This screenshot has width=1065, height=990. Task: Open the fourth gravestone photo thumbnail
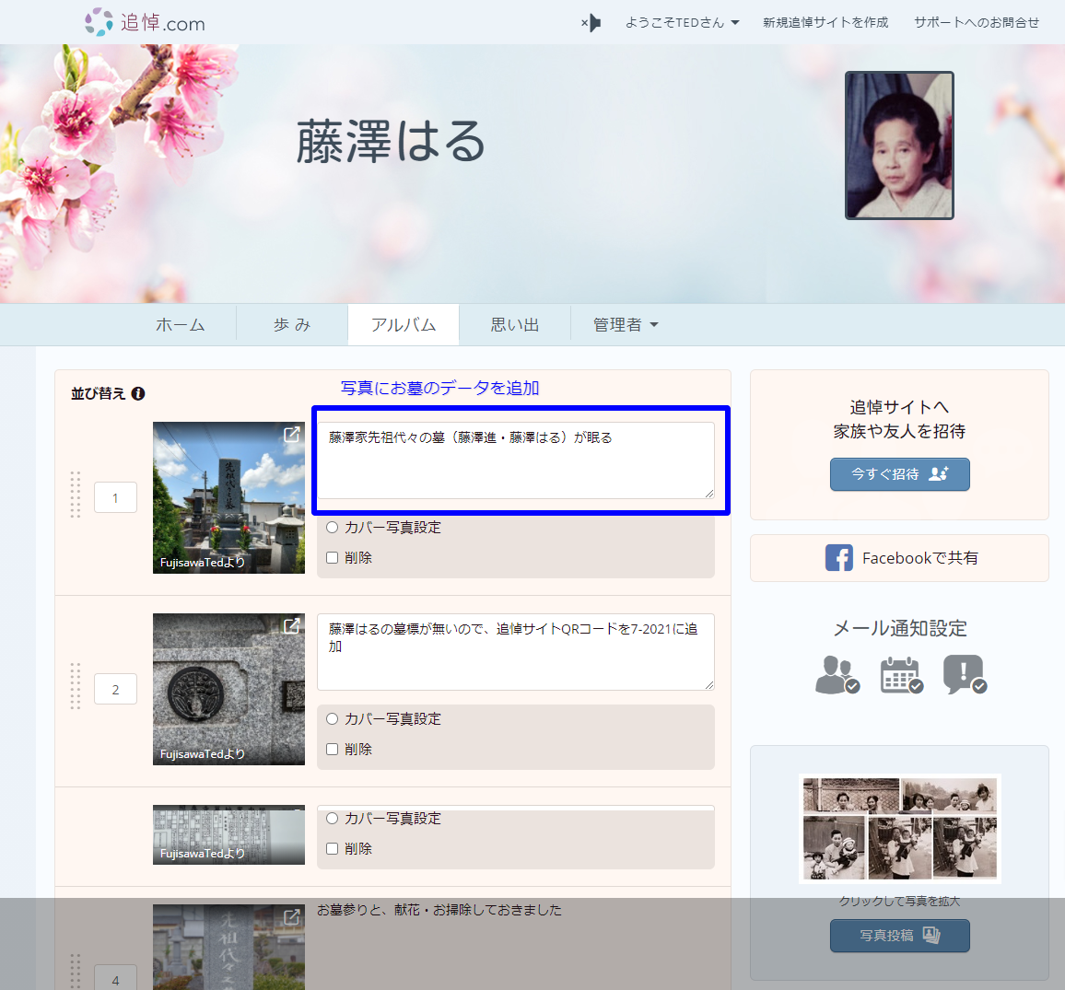228,948
